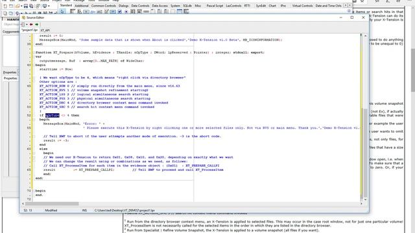This screenshot has height=233, width=415.
Task: Click the Open file folder icon
Action: (18, 6)
